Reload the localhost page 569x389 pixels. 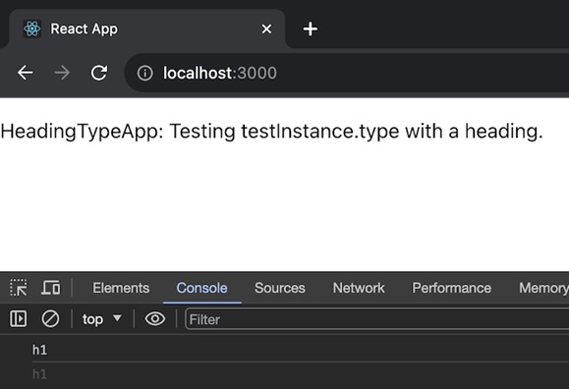click(98, 73)
